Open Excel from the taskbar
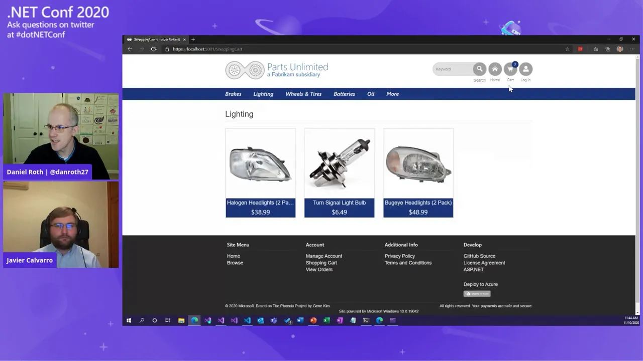This screenshot has width=643, height=361. click(327, 320)
